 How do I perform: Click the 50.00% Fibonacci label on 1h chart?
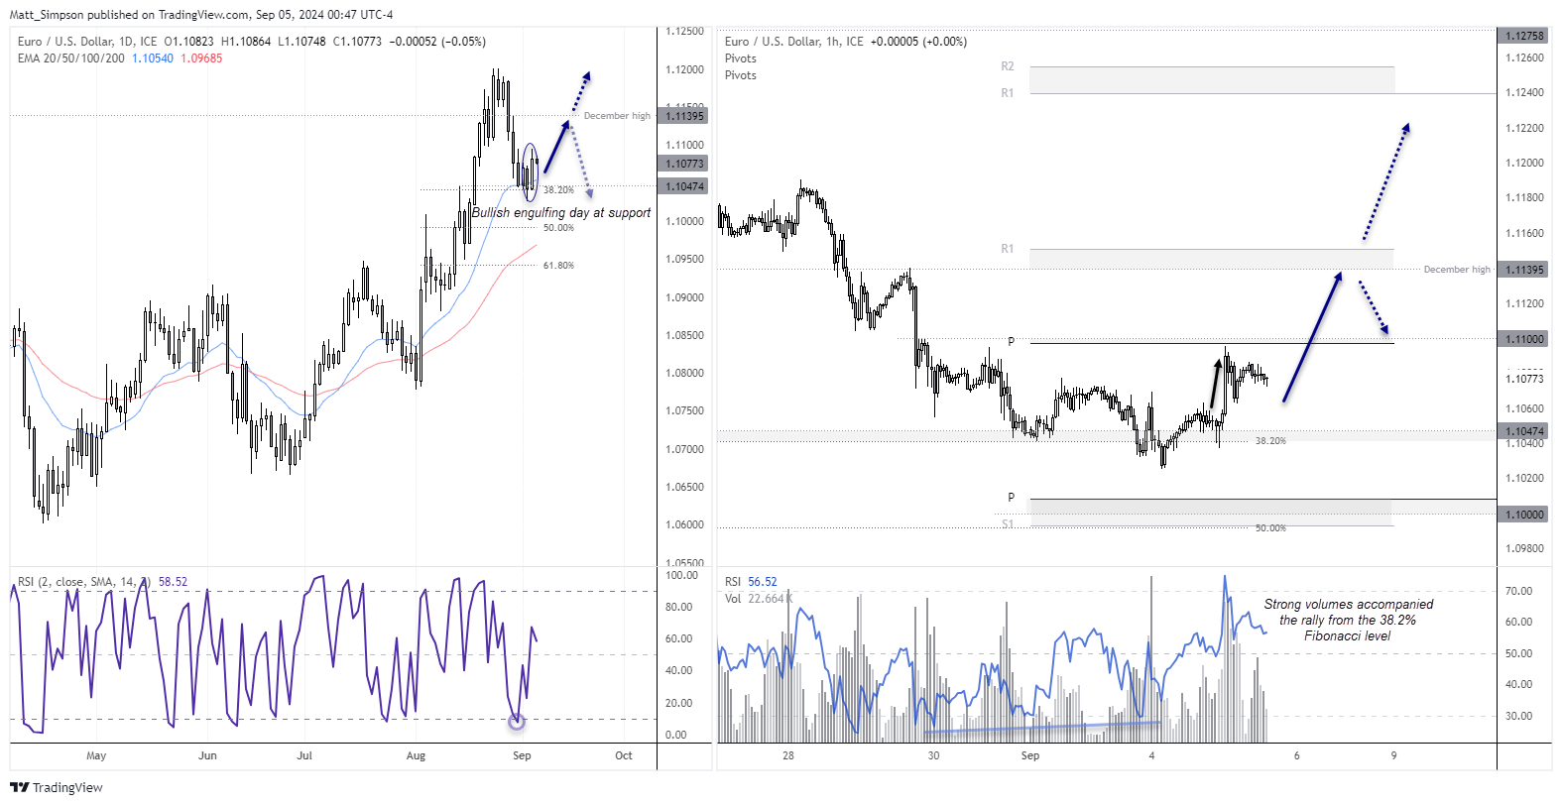(1270, 528)
